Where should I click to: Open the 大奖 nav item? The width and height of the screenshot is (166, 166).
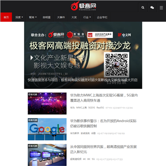click(74, 17)
